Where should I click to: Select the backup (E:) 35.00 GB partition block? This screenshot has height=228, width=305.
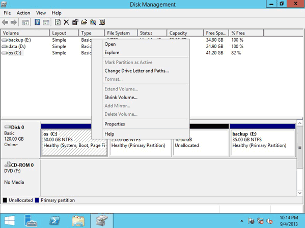click(263, 142)
